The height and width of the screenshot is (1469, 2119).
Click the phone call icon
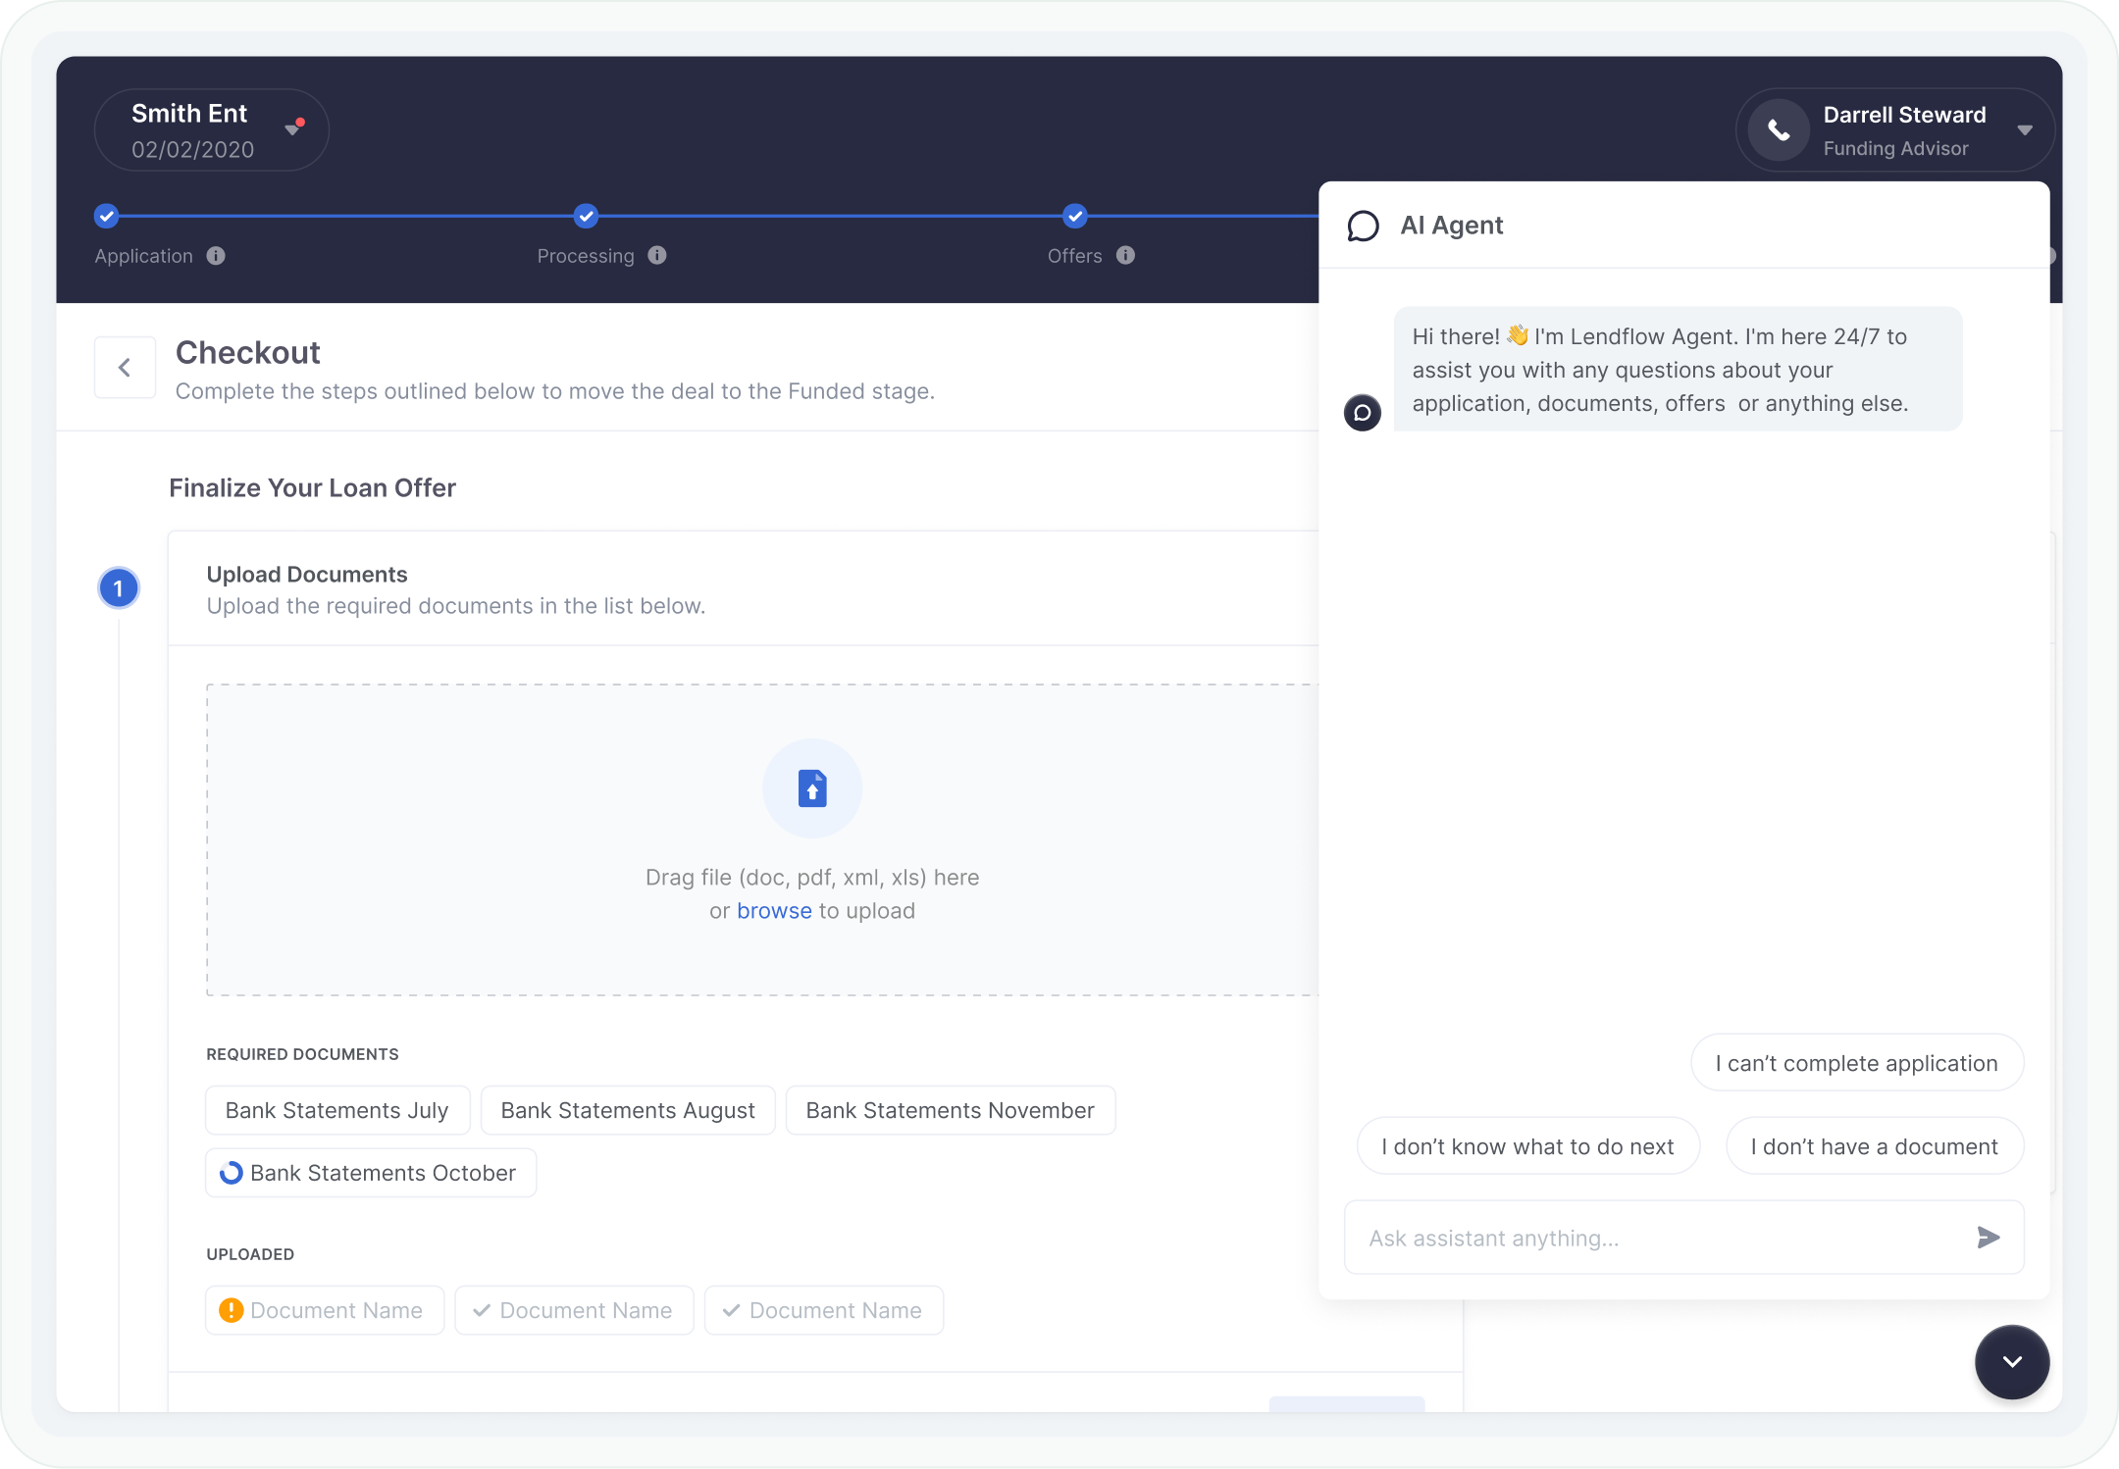click(1779, 130)
